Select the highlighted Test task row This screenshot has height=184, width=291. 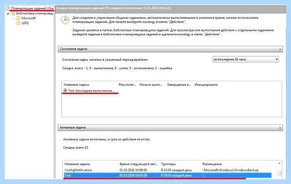coord(168,175)
